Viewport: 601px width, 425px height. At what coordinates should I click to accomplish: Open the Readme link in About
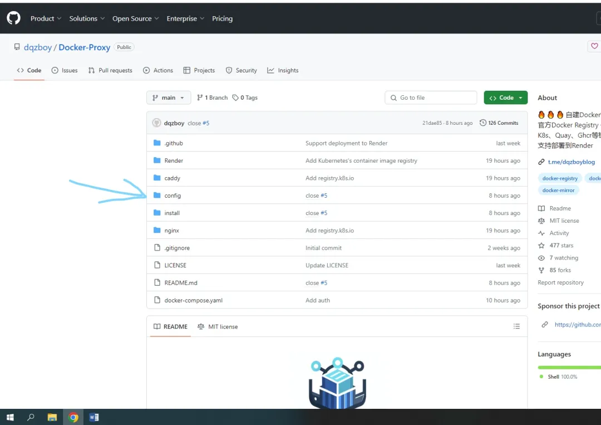pos(560,208)
